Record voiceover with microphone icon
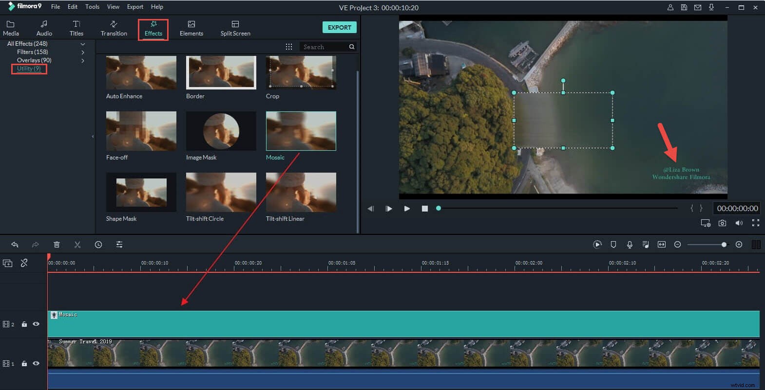 click(630, 244)
